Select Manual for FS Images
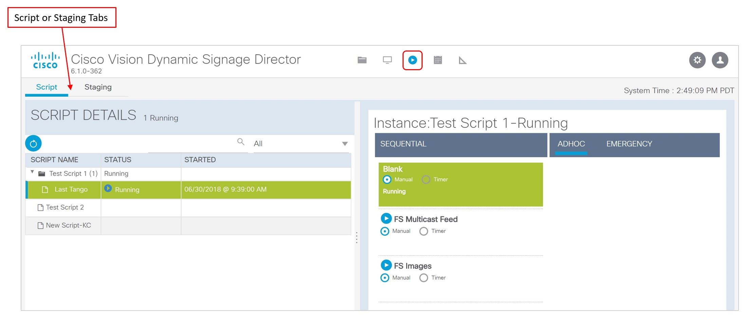 click(x=385, y=278)
